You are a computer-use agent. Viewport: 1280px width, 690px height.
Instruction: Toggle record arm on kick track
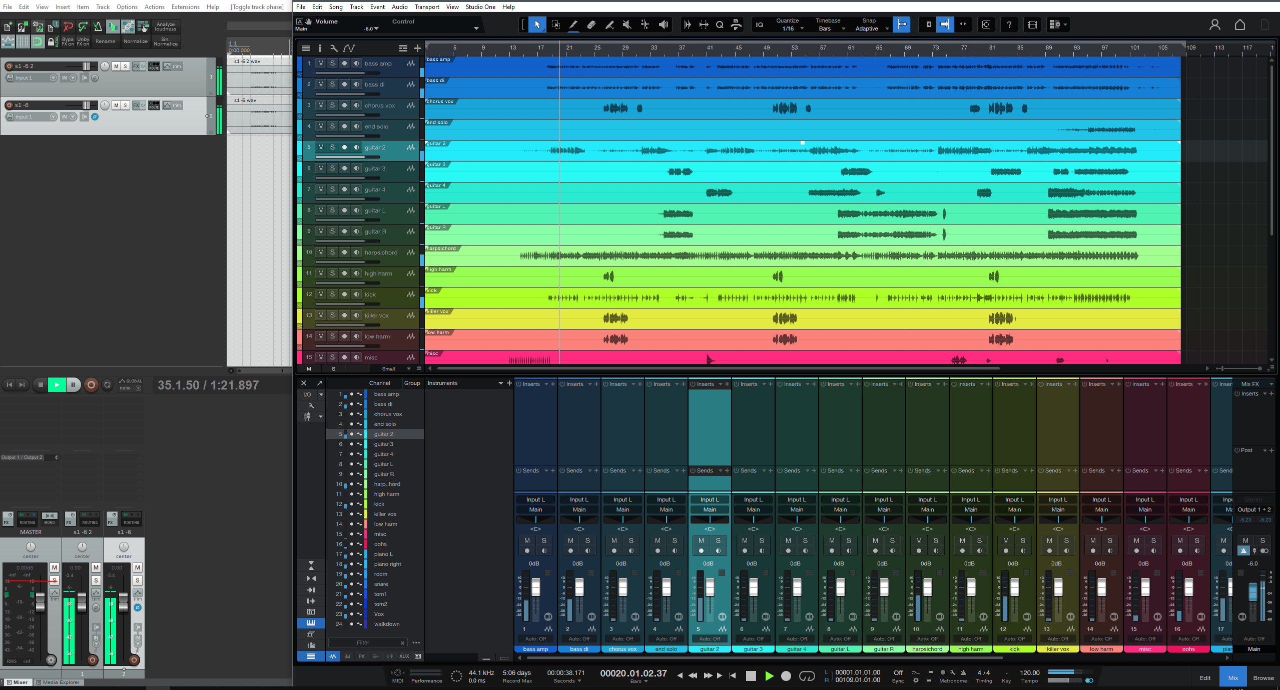tap(344, 294)
